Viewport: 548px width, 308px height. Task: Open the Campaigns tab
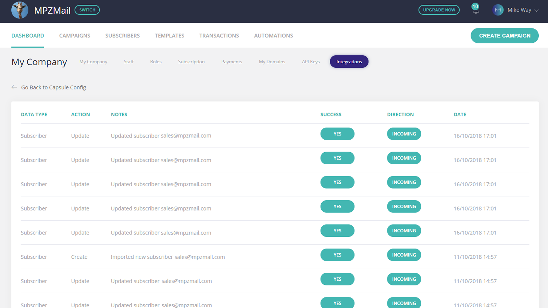pos(75,36)
